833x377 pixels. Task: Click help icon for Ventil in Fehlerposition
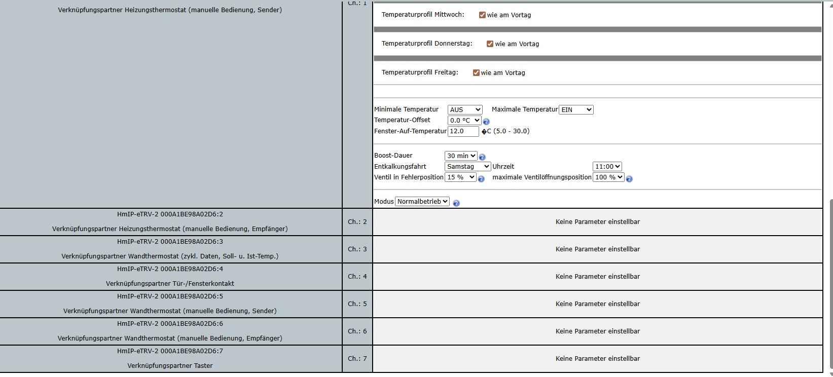(481, 179)
